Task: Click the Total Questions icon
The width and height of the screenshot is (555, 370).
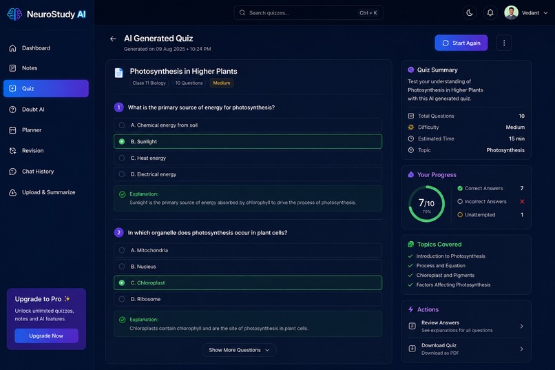Action: [x=410, y=116]
